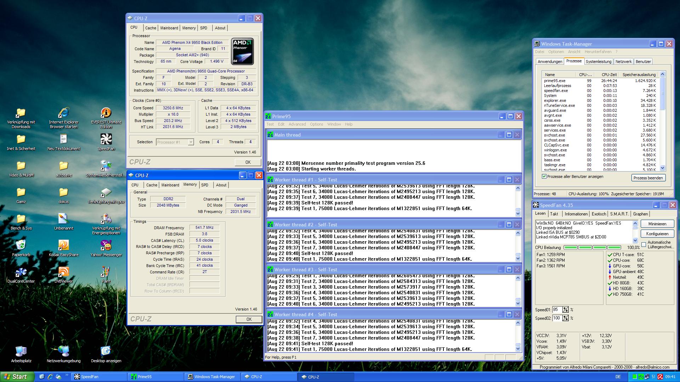
Task: Open the EVEREST Ultimate Edition desktop icon
Action: 106,113
